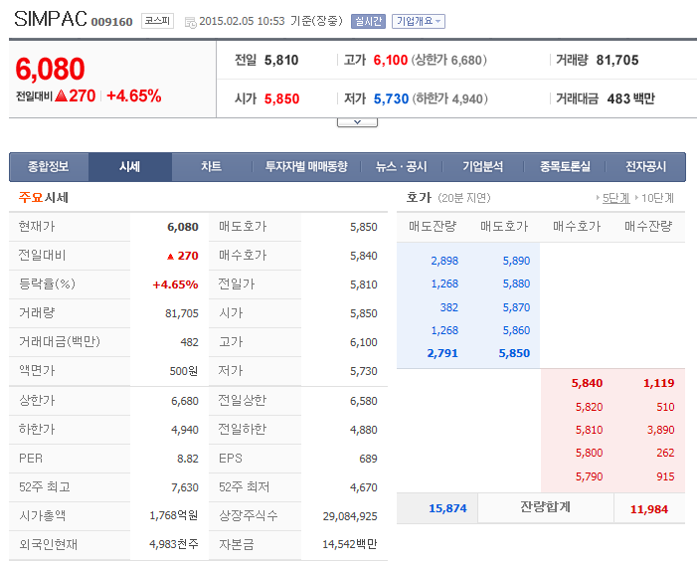This screenshot has height=566, width=697.
Task: Click the 저가 value 5,730 in header
Action: point(391,98)
